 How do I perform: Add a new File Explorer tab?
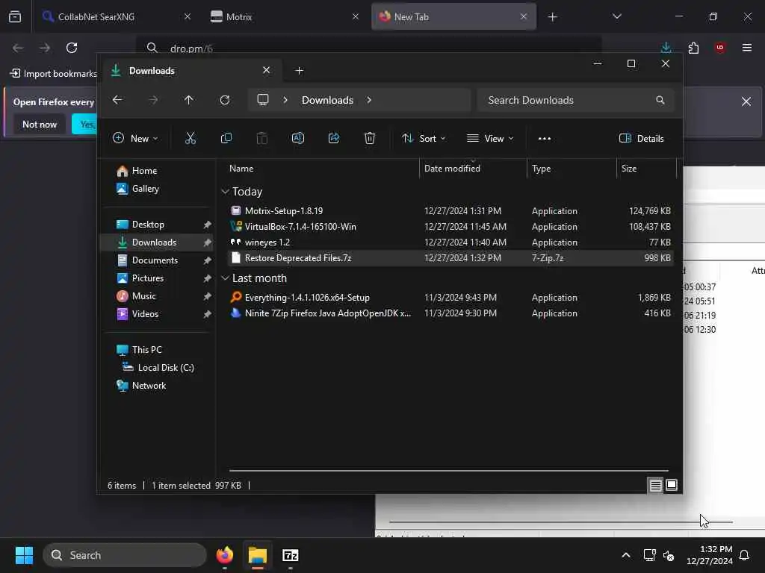tap(299, 71)
